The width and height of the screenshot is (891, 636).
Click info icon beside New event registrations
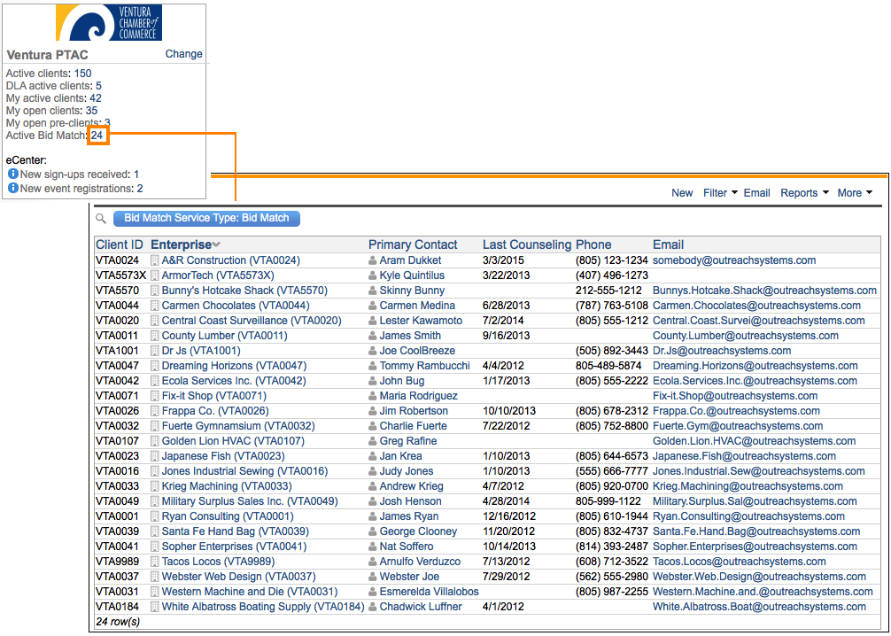(12, 189)
